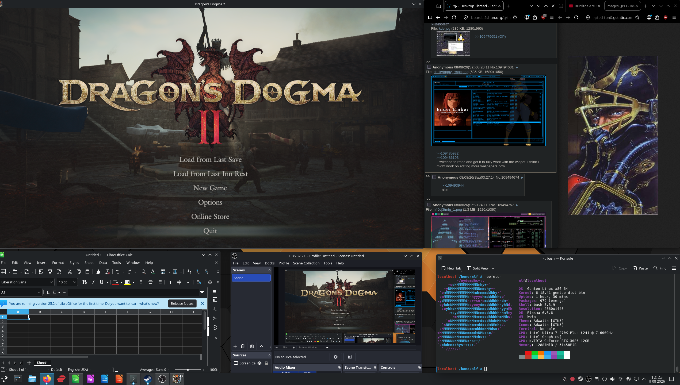Viewport: 680px width, 385px height.
Task: Open post menu arrow for No.109494674
Action: pos(522,178)
